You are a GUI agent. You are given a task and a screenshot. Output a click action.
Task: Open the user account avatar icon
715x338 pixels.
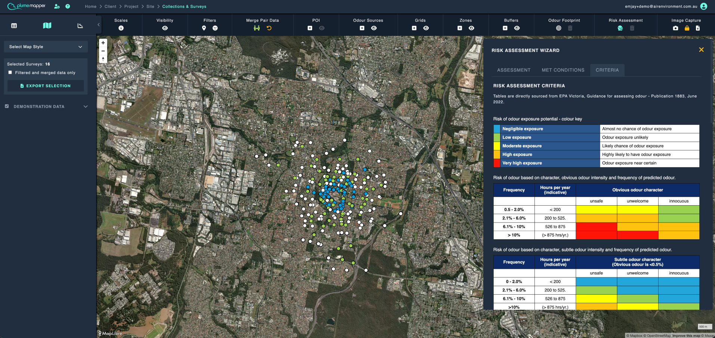[x=704, y=6]
